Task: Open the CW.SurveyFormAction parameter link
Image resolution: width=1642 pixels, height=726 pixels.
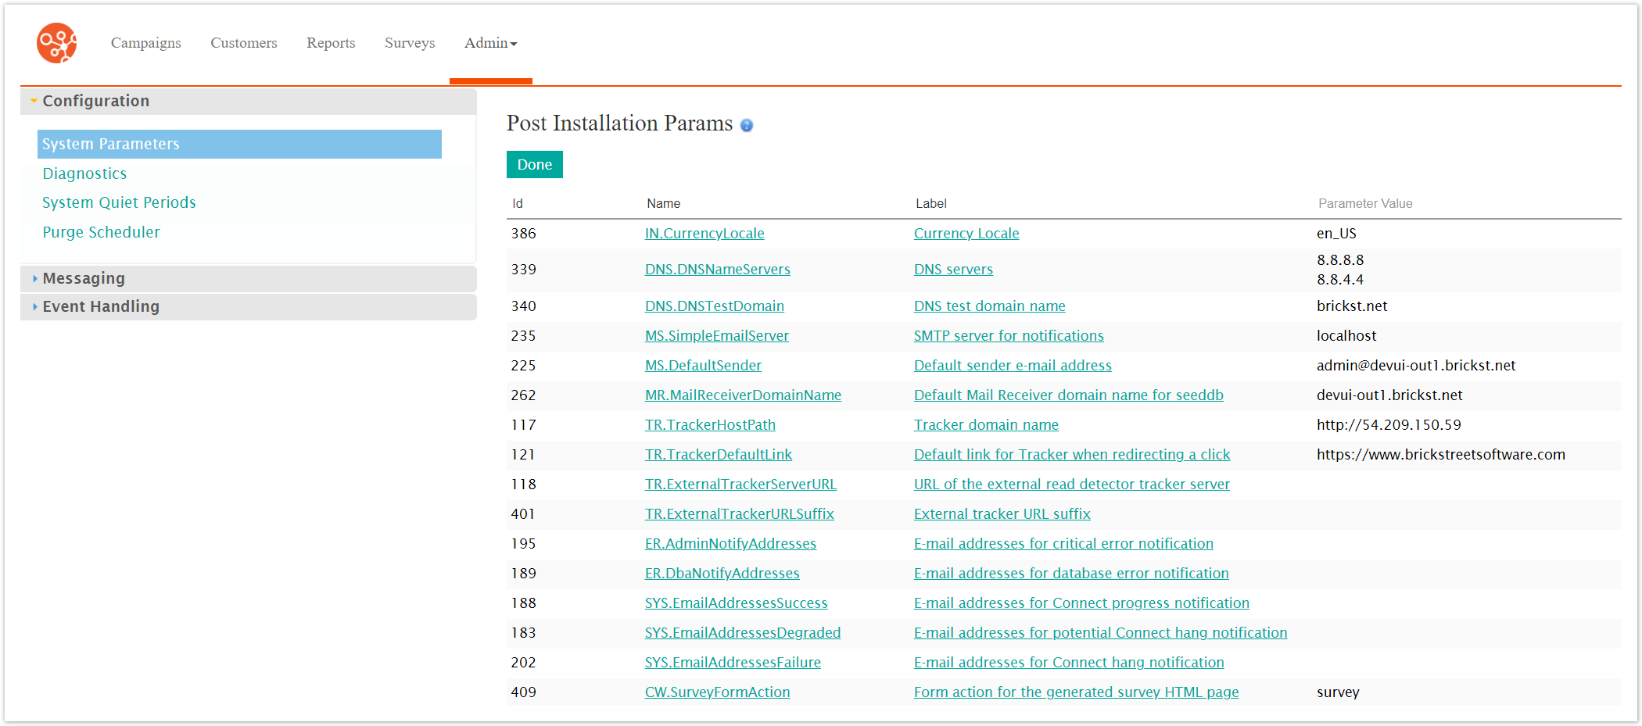Action: click(716, 692)
